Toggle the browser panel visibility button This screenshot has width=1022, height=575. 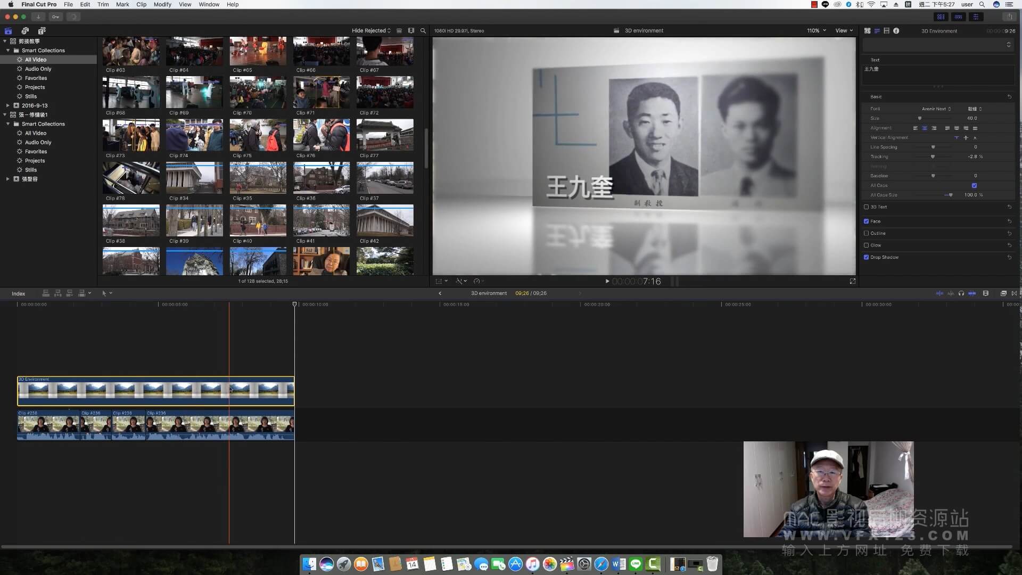point(941,17)
